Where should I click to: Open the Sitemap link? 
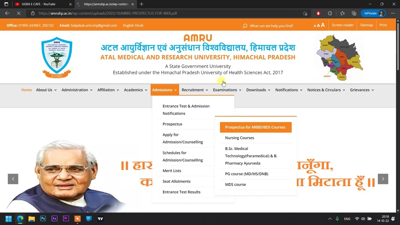tap(367, 25)
